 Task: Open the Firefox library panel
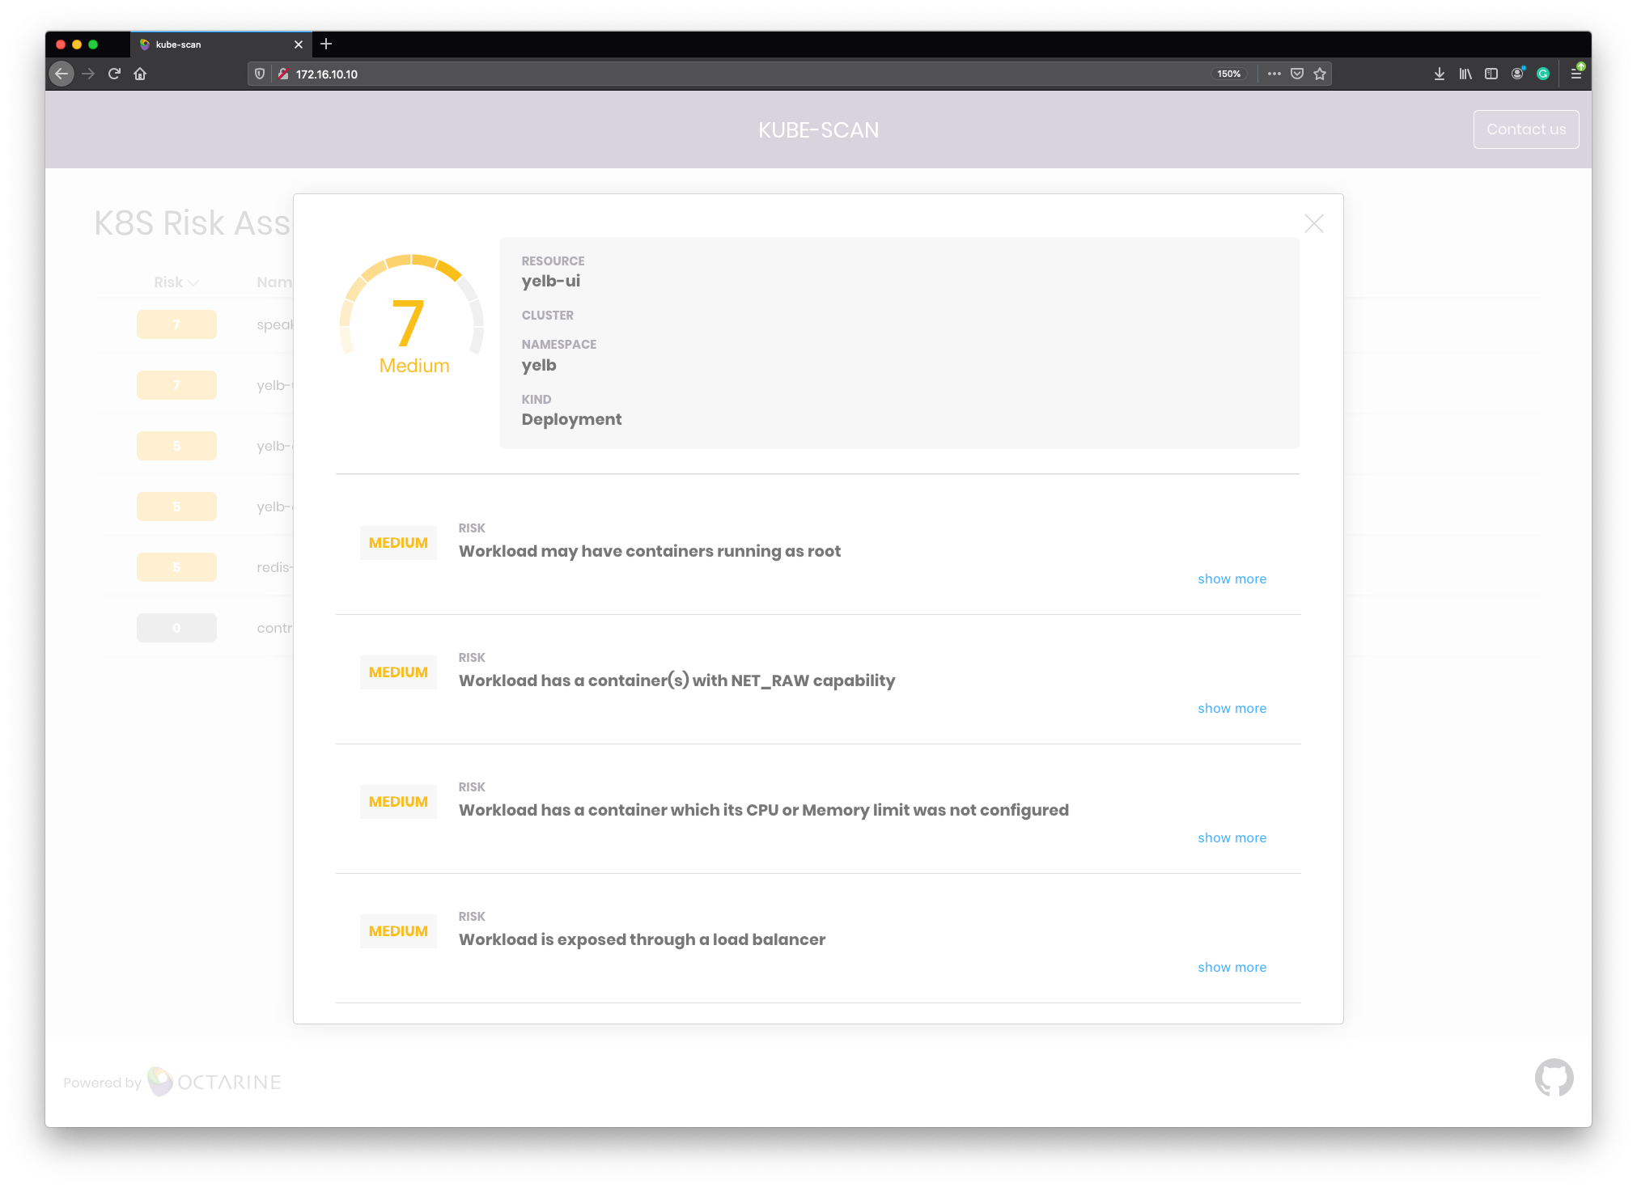(1465, 73)
